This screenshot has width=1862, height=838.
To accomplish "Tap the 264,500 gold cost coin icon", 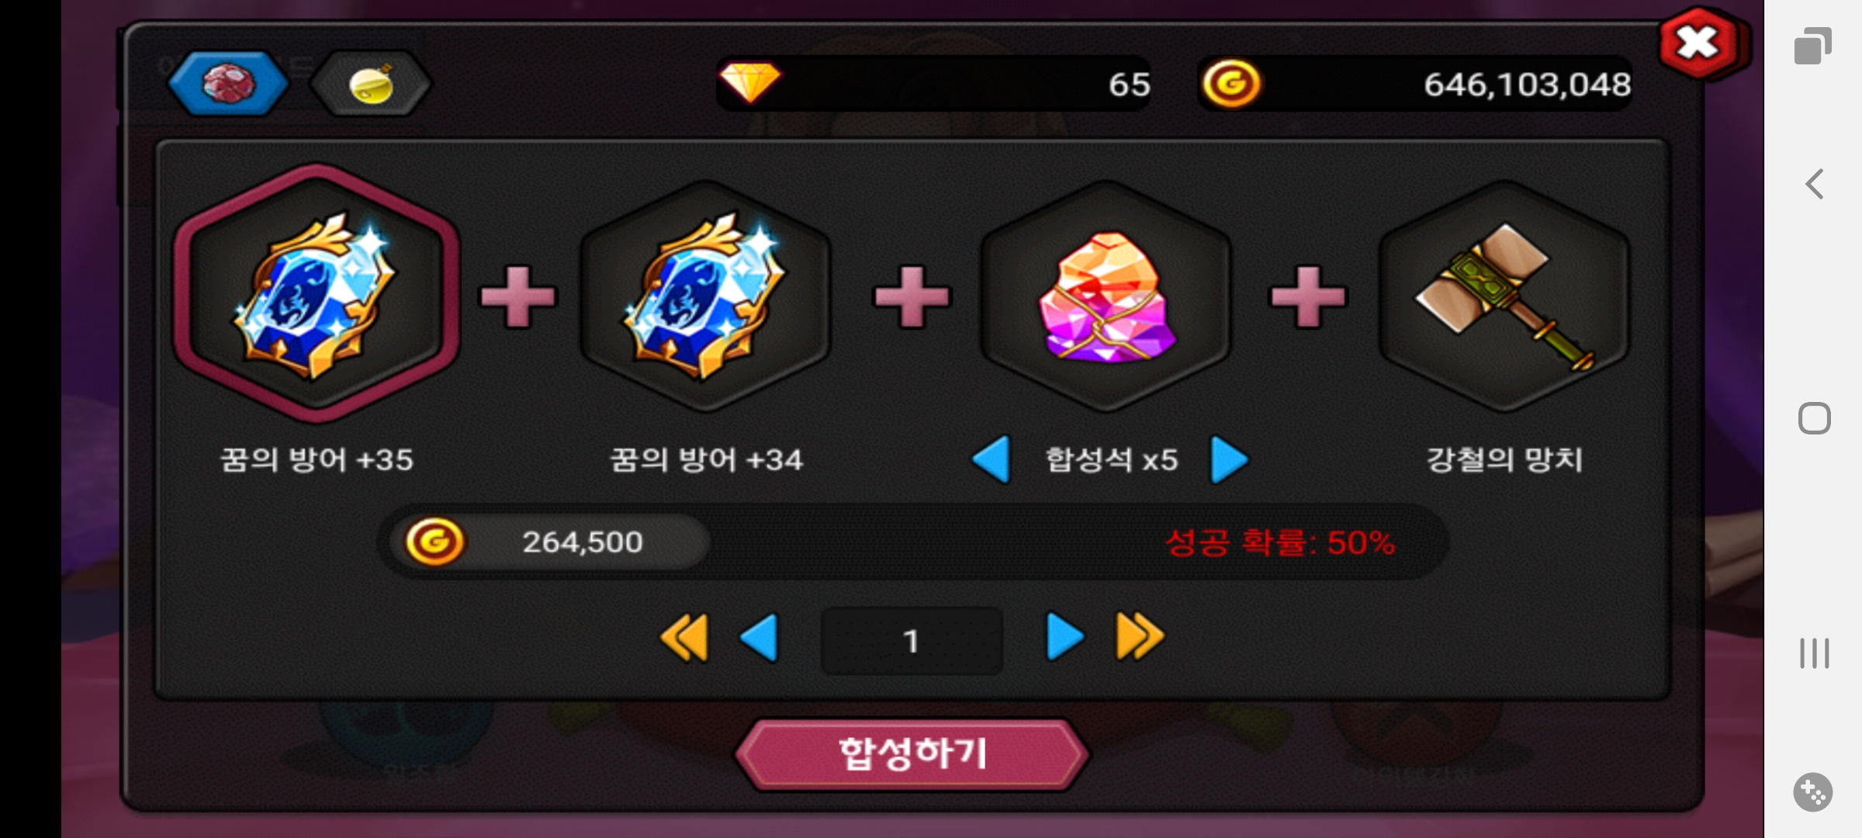I will (435, 542).
